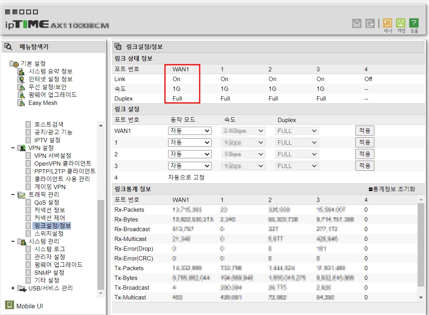
Task: Click 적용 for port 1
Action: (365, 142)
